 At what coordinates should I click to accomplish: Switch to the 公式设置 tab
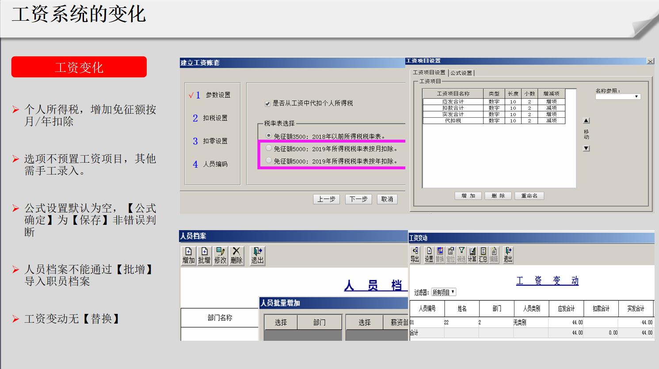[x=461, y=73]
